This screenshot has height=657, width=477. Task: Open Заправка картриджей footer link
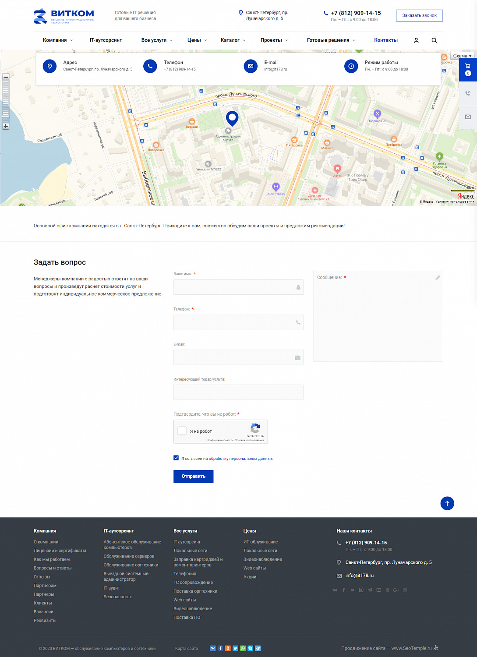(x=198, y=562)
